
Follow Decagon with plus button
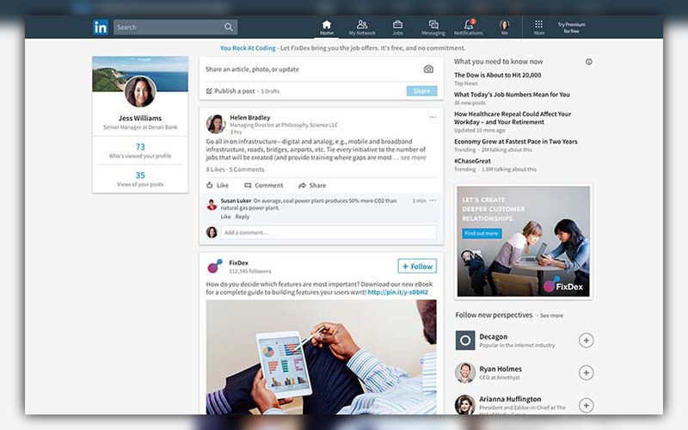[587, 340]
